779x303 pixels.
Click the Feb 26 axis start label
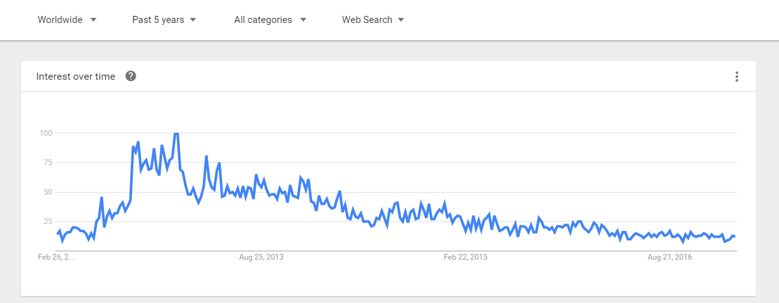(x=56, y=257)
